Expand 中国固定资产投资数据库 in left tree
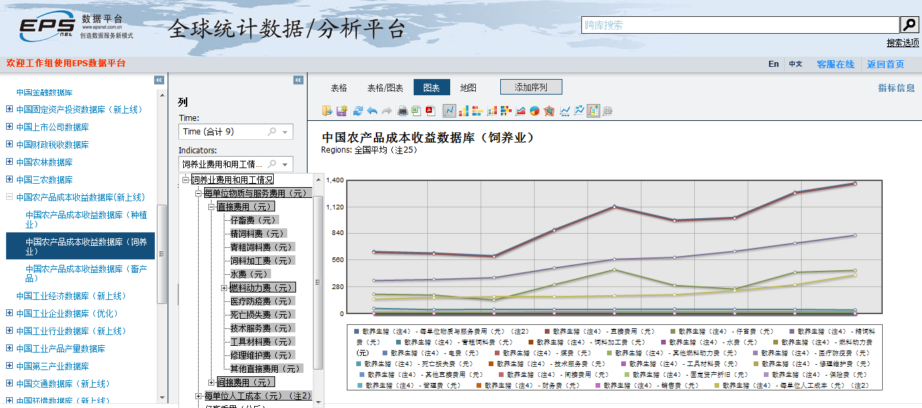 tap(9, 109)
